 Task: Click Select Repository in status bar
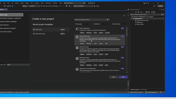pos(152,92)
